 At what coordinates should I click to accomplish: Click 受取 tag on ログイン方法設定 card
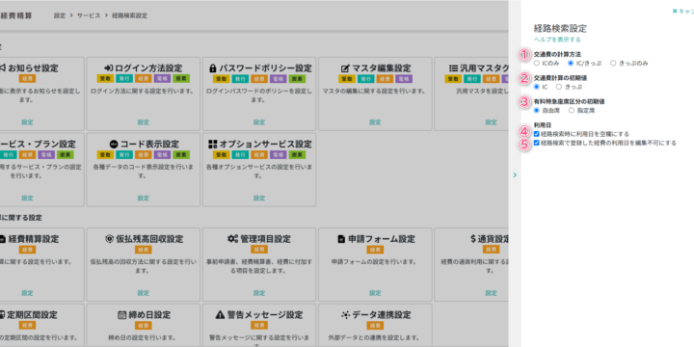point(105,79)
